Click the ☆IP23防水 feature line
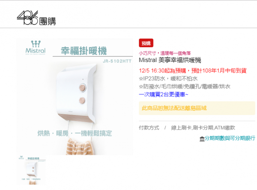 click(x=168, y=78)
